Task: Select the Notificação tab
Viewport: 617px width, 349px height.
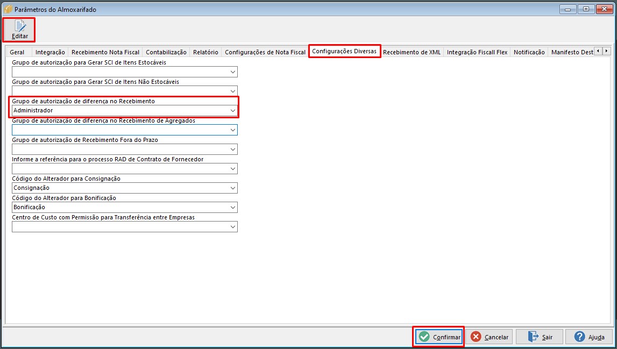Action: [x=529, y=52]
